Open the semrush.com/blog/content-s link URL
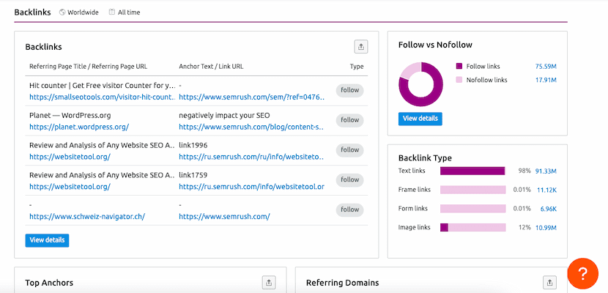Viewport: 608px width, 293px height. (251, 127)
